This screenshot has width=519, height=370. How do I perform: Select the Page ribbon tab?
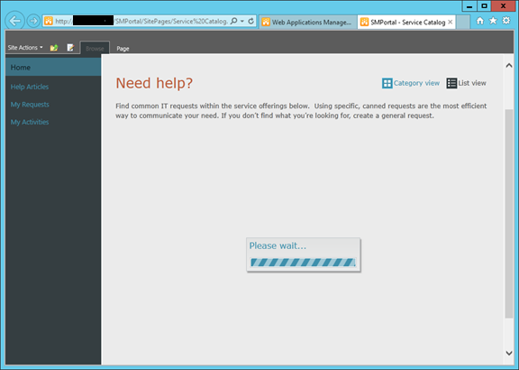[x=123, y=49]
